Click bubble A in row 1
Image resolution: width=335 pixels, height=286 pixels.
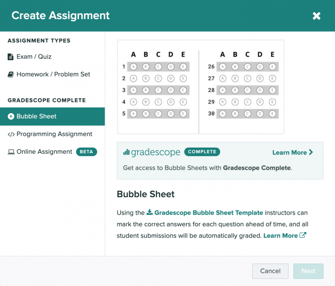(133, 67)
